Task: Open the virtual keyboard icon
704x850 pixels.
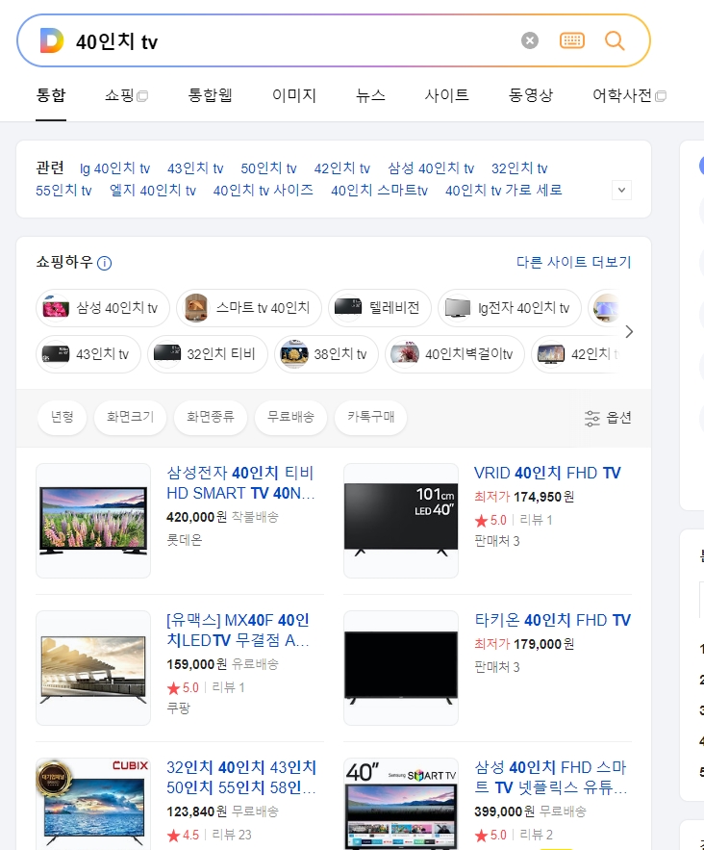Action: 572,40
